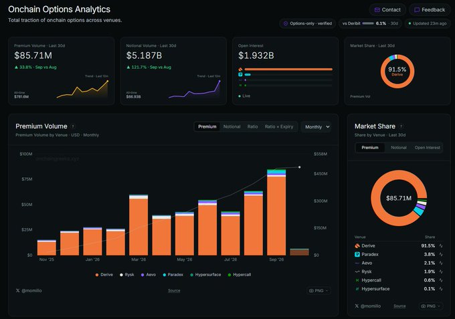Viewport: 455px width, 319px height.
Task: Open the Feedback button label
Action: [x=433, y=10]
